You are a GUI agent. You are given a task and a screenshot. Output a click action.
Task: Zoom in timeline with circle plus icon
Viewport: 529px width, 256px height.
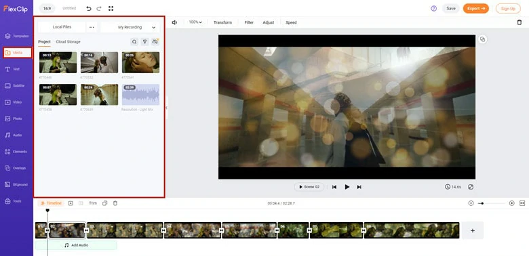point(512,203)
